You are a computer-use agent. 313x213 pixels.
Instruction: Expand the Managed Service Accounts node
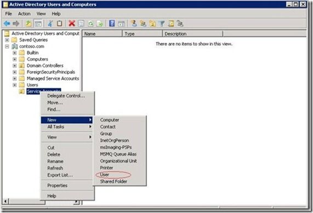click(15, 78)
